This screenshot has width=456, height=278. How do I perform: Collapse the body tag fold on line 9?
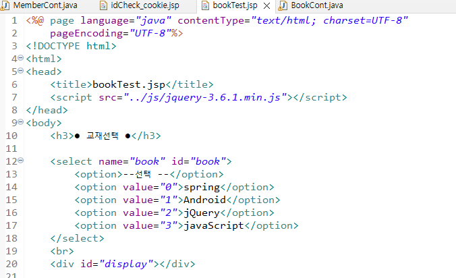point(21,122)
